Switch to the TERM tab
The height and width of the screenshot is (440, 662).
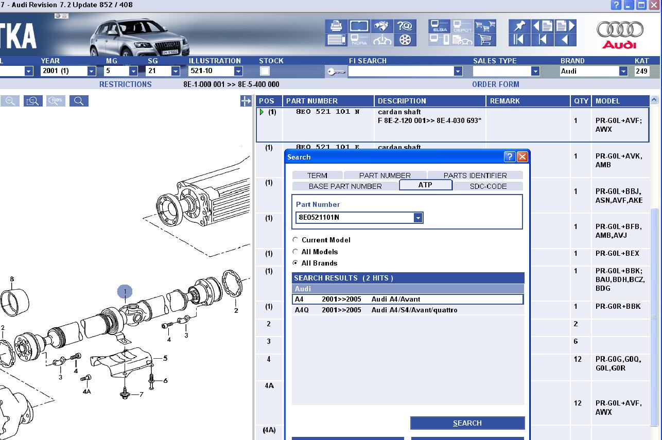pos(317,175)
